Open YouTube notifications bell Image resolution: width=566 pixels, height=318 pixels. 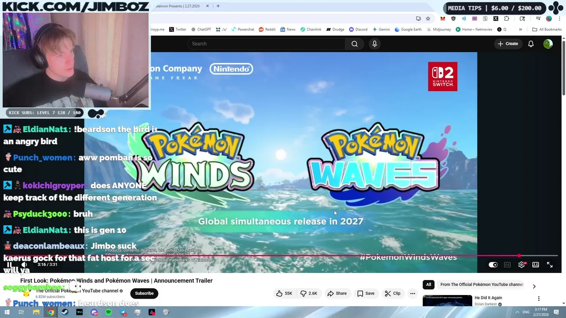coord(531,44)
